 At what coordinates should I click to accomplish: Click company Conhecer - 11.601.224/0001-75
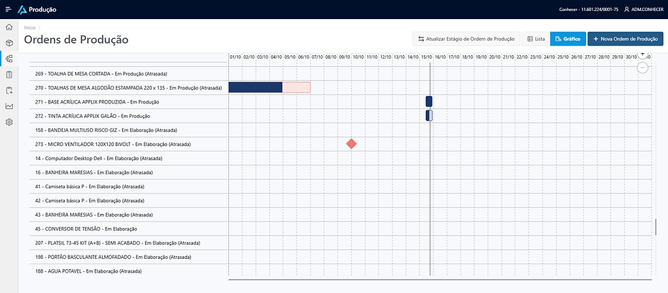(x=589, y=10)
